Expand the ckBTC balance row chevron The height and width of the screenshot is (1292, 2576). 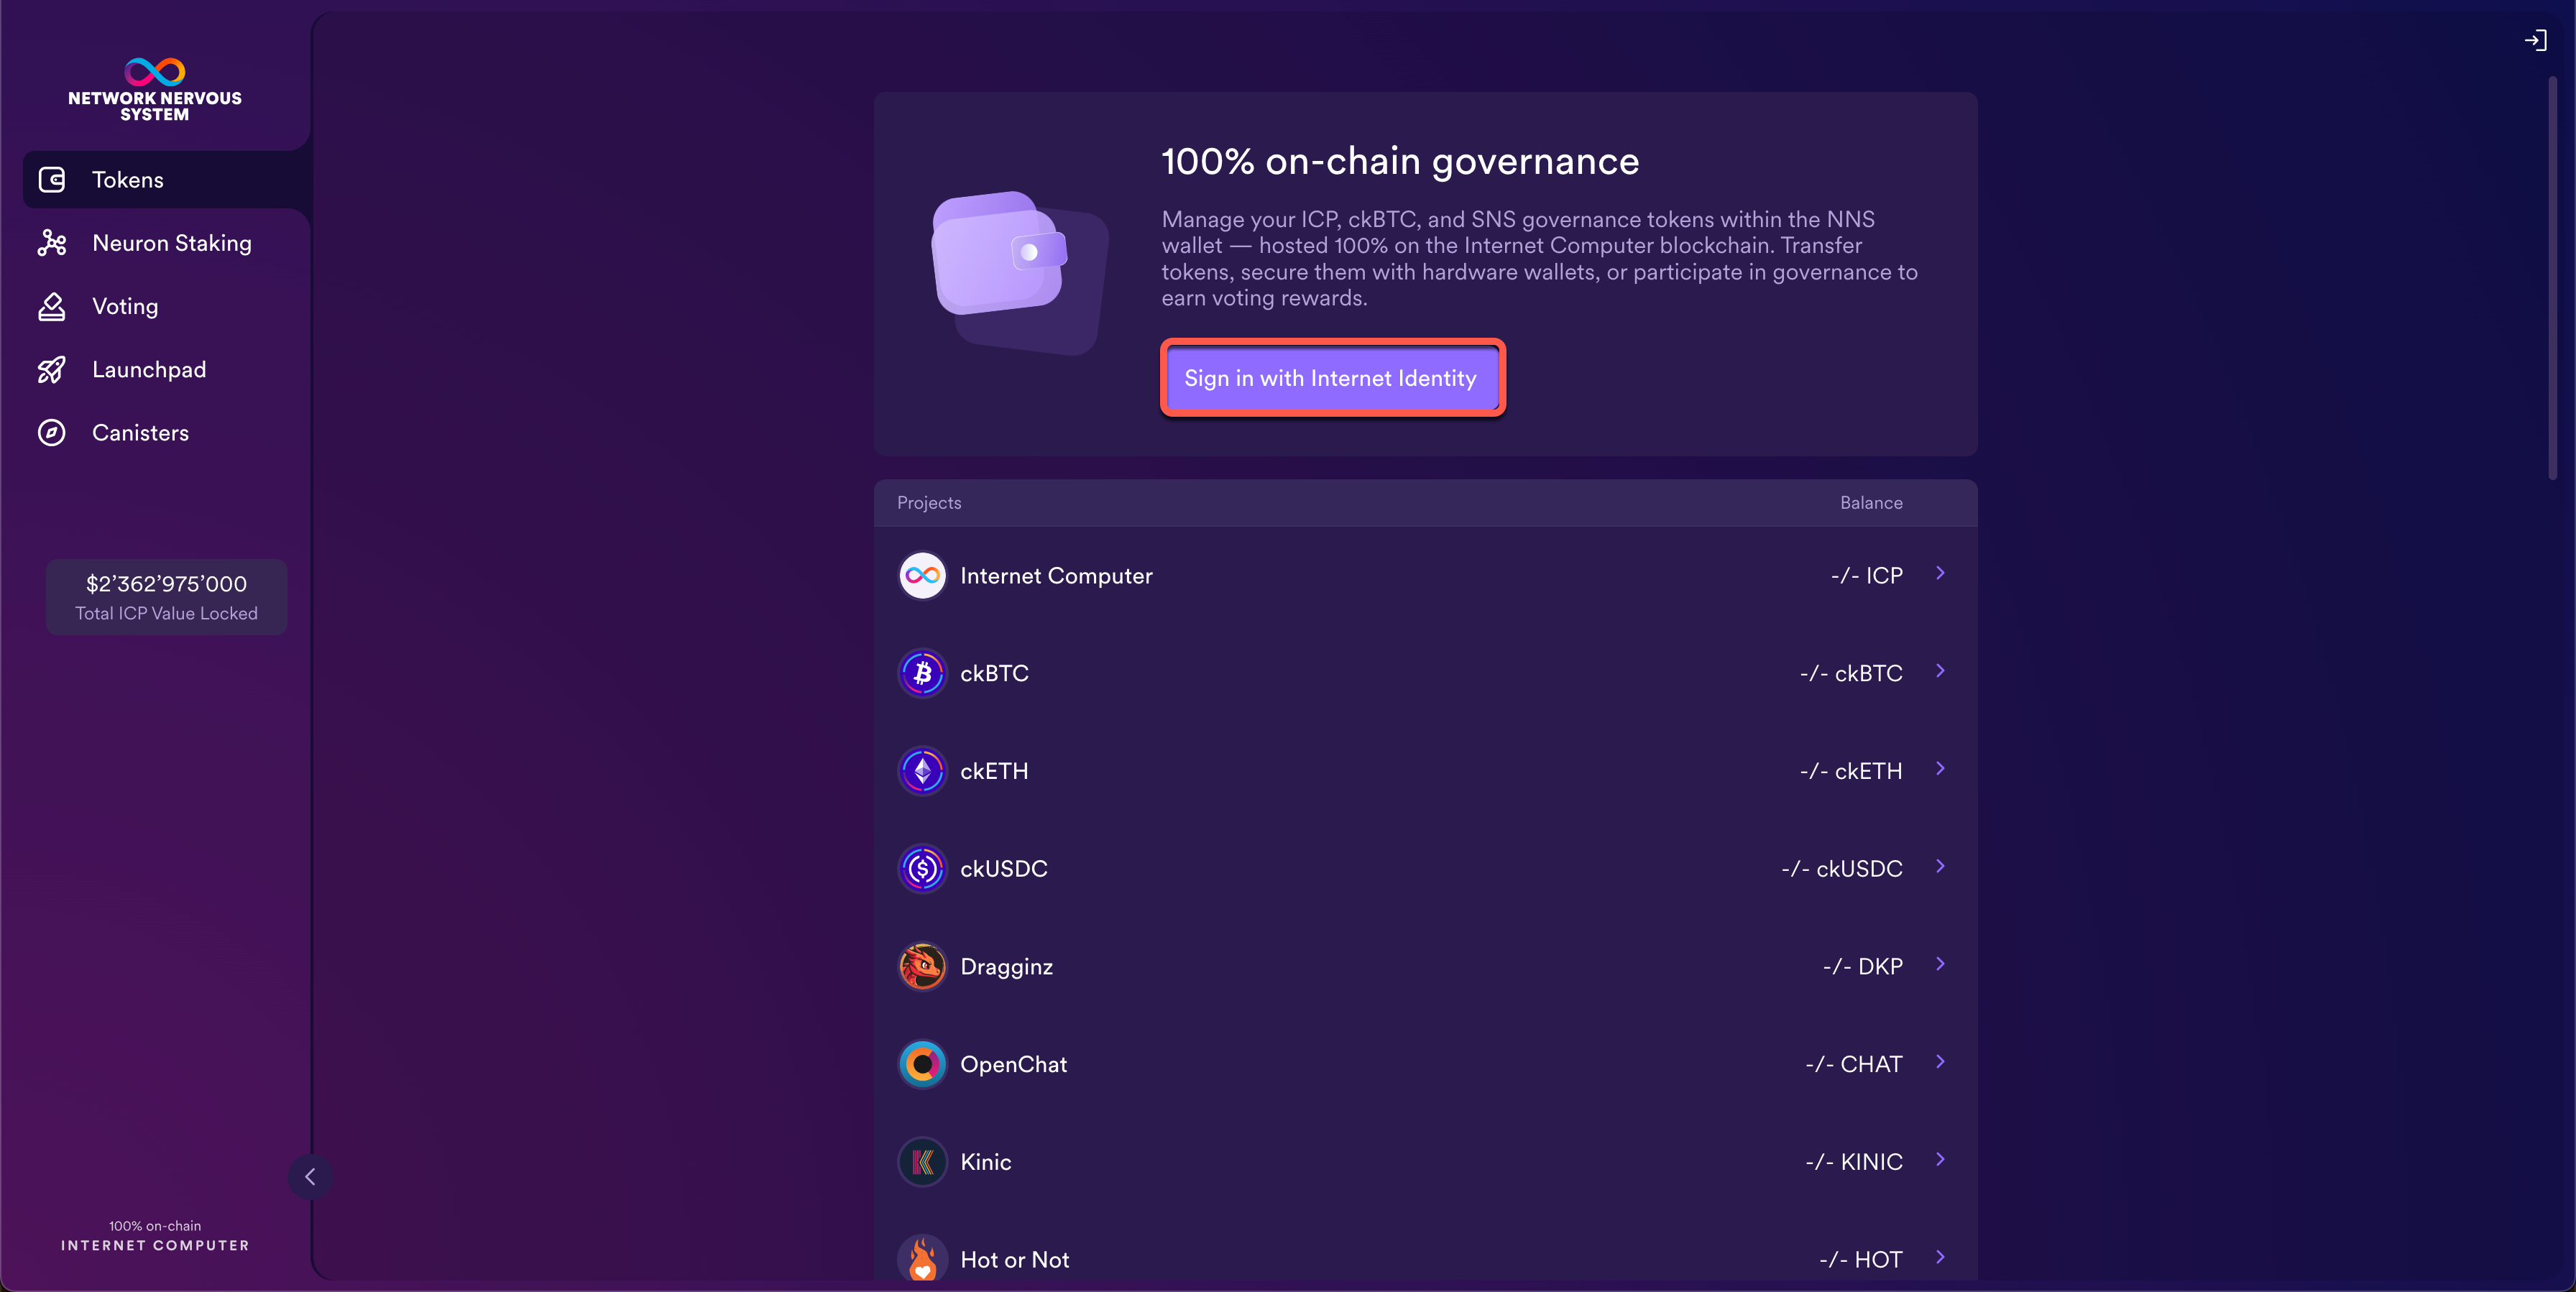pyautogui.click(x=1941, y=672)
